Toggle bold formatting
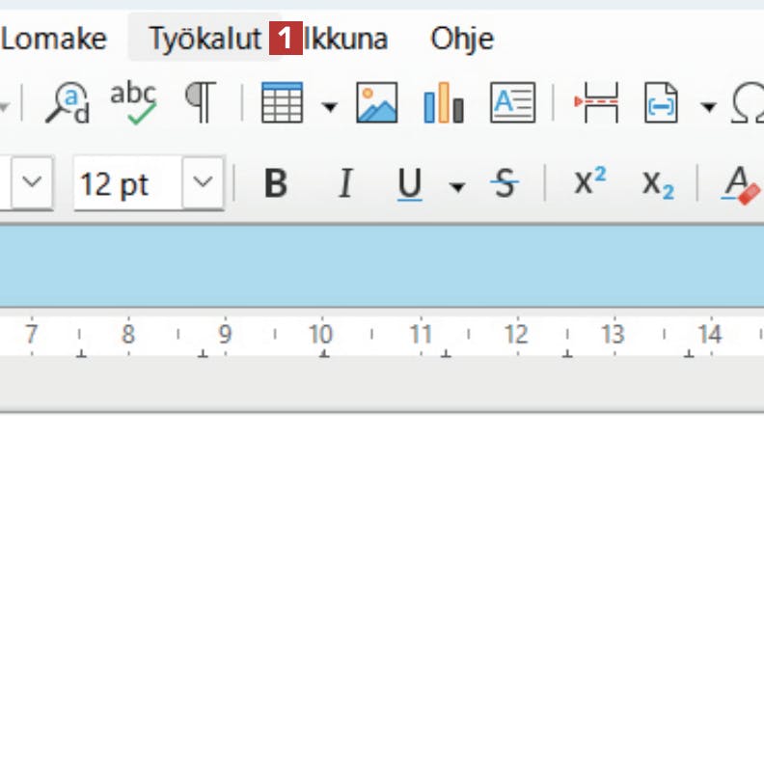The height and width of the screenshot is (768, 764). point(276,181)
